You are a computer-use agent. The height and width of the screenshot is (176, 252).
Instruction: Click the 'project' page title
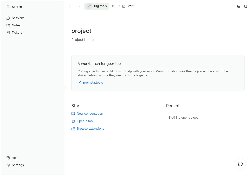81,31
